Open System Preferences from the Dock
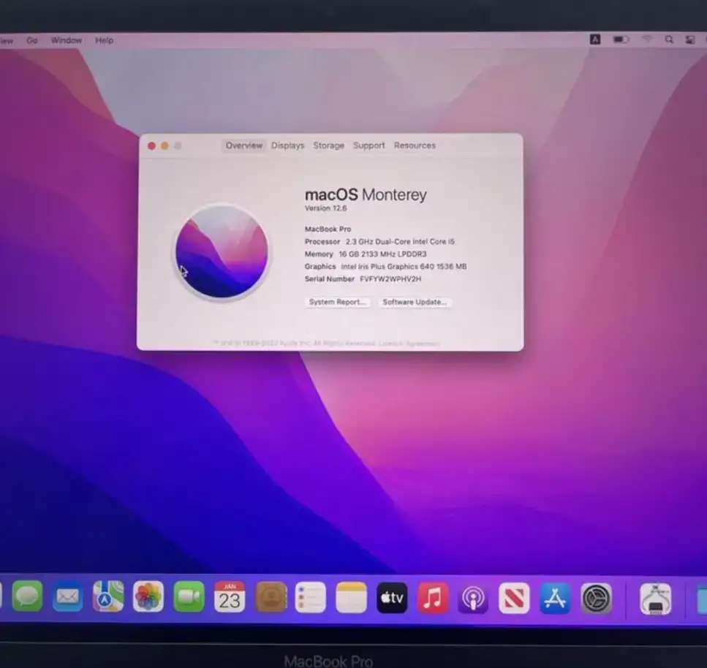 point(596,599)
